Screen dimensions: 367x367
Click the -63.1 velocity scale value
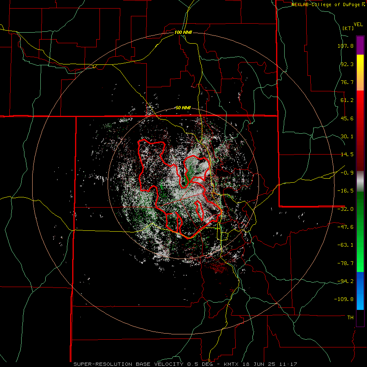point(345,245)
